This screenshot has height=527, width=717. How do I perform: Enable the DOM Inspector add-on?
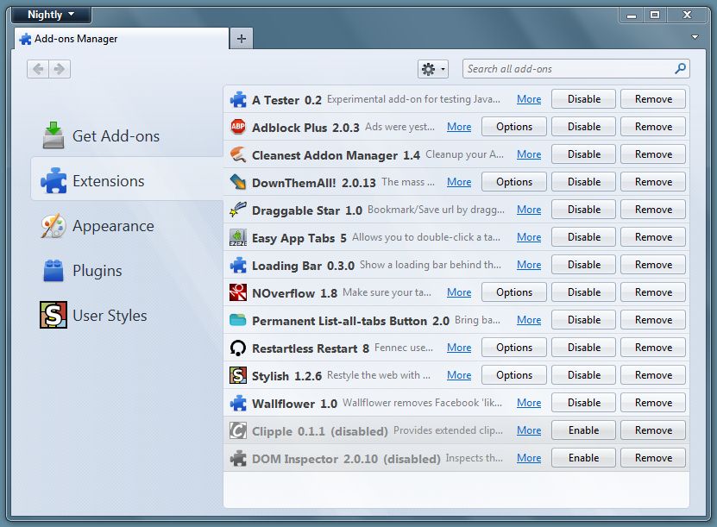[583, 457]
